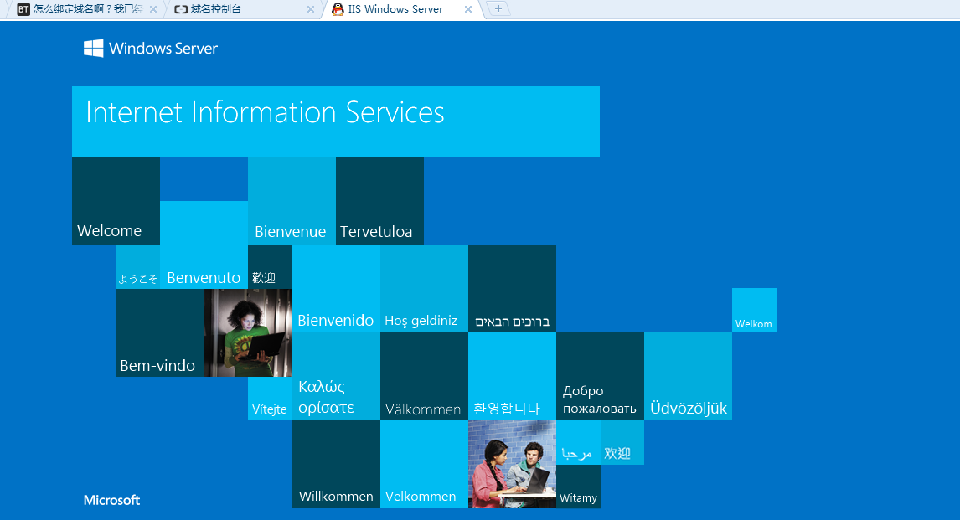Switch to the 怎么绑定域名啊 browser tab

tap(85, 9)
